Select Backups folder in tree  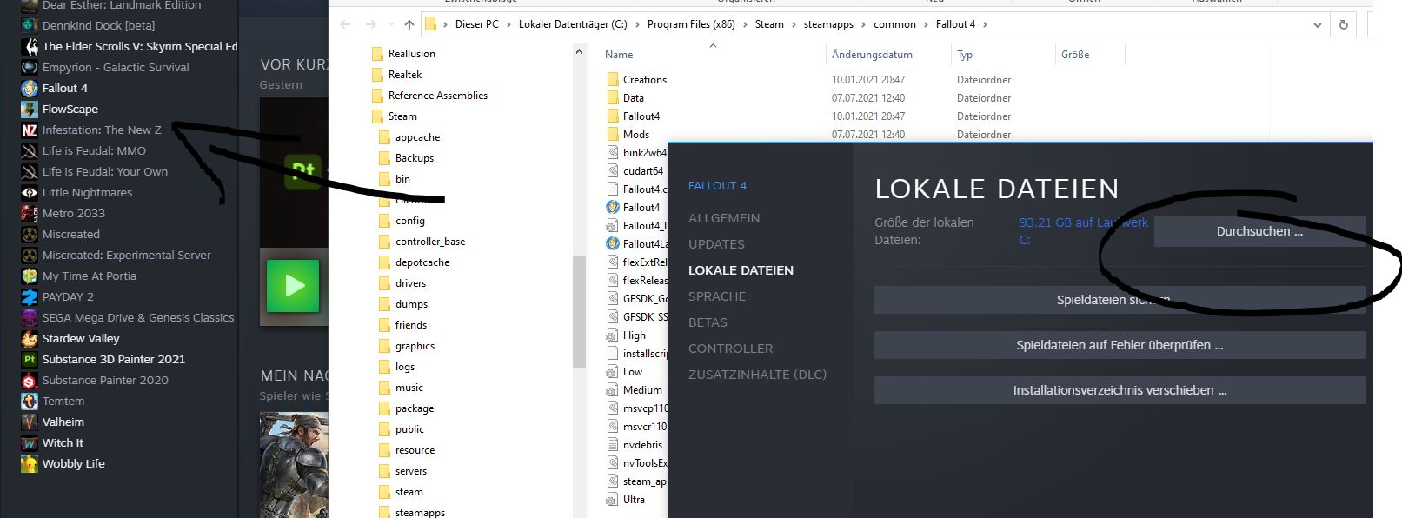(414, 158)
